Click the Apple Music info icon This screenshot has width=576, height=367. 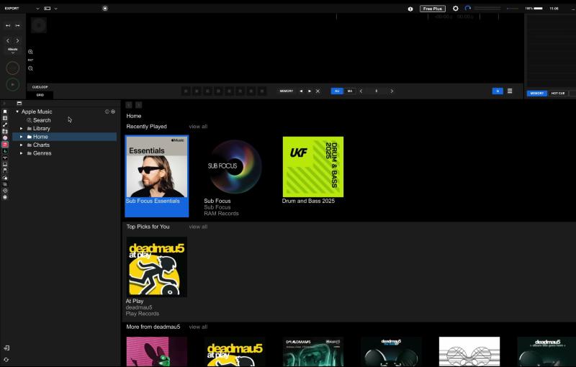[x=107, y=112]
